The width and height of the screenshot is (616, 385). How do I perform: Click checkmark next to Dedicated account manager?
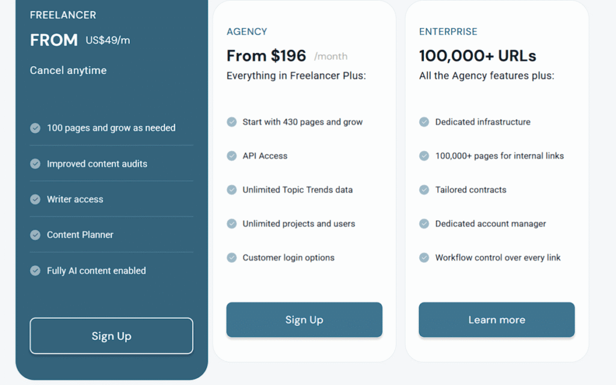pyautogui.click(x=424, y=224)
